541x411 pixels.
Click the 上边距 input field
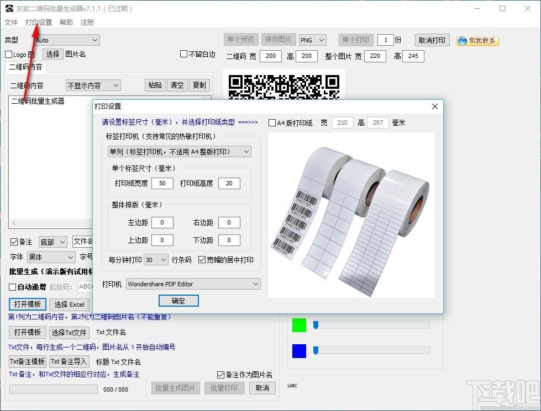[162, 240]
